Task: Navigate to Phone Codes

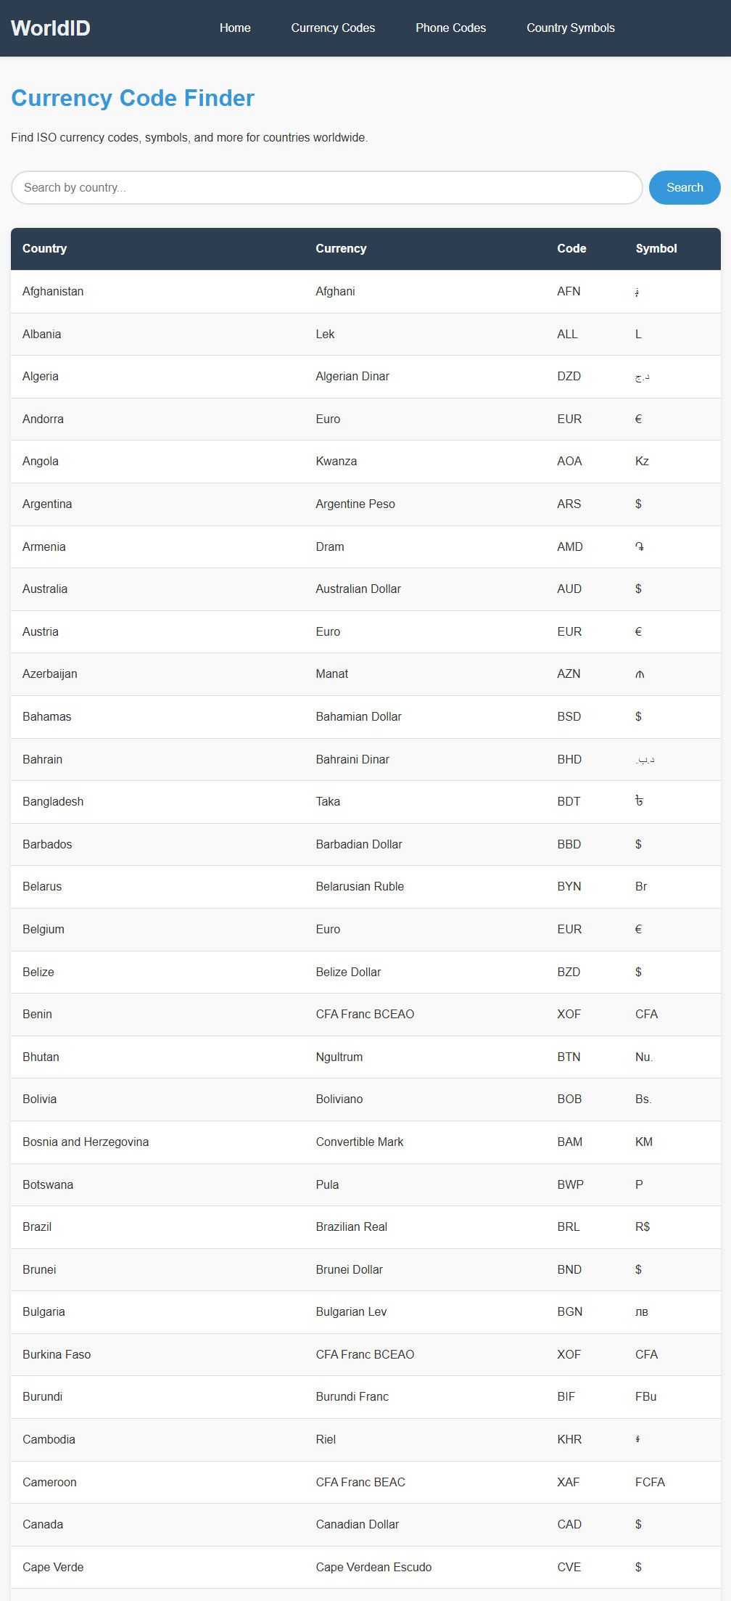Action: (x=450, y=28)
